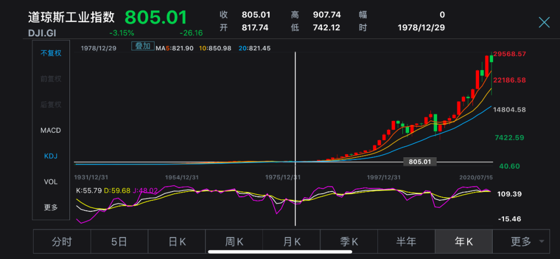Click the D:59.68 indicator value

(x=117, y=190)
